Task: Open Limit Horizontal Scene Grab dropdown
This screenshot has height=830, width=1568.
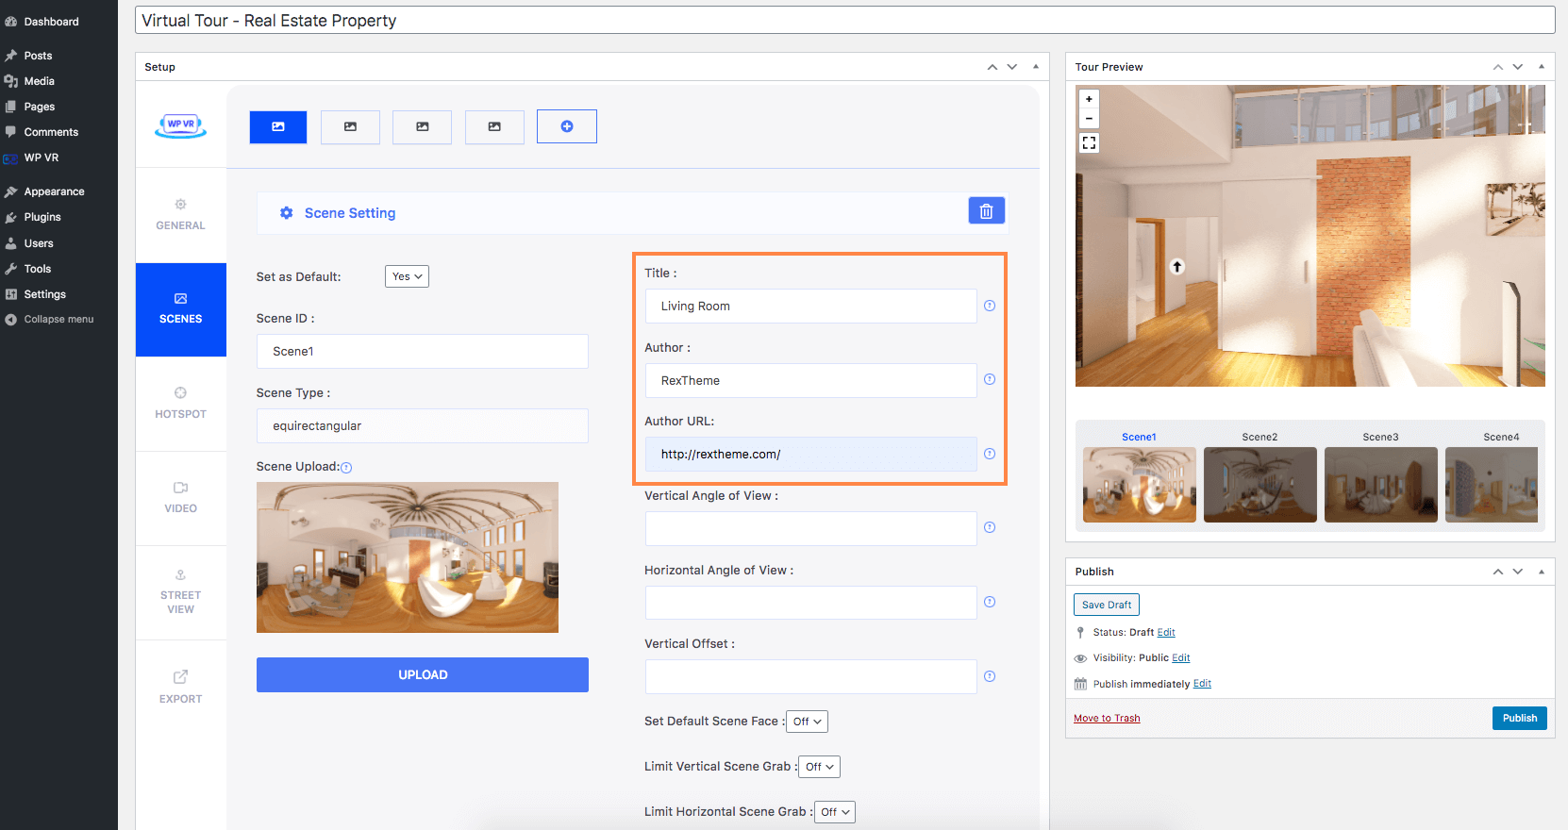Action: 834,812
